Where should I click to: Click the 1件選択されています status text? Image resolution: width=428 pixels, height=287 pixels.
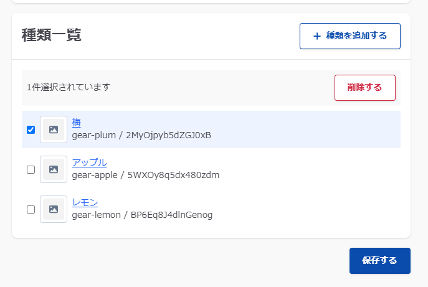[69, 87]
